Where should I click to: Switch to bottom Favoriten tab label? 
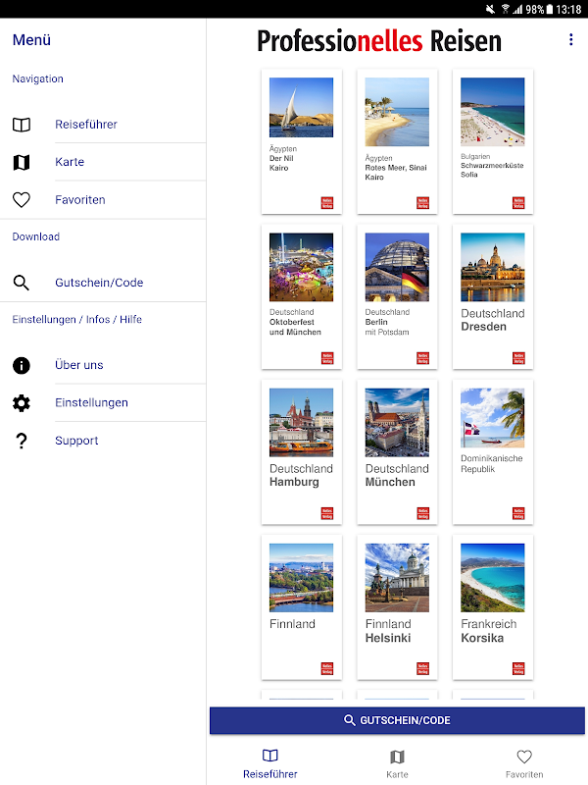click(x=524, y=774)
